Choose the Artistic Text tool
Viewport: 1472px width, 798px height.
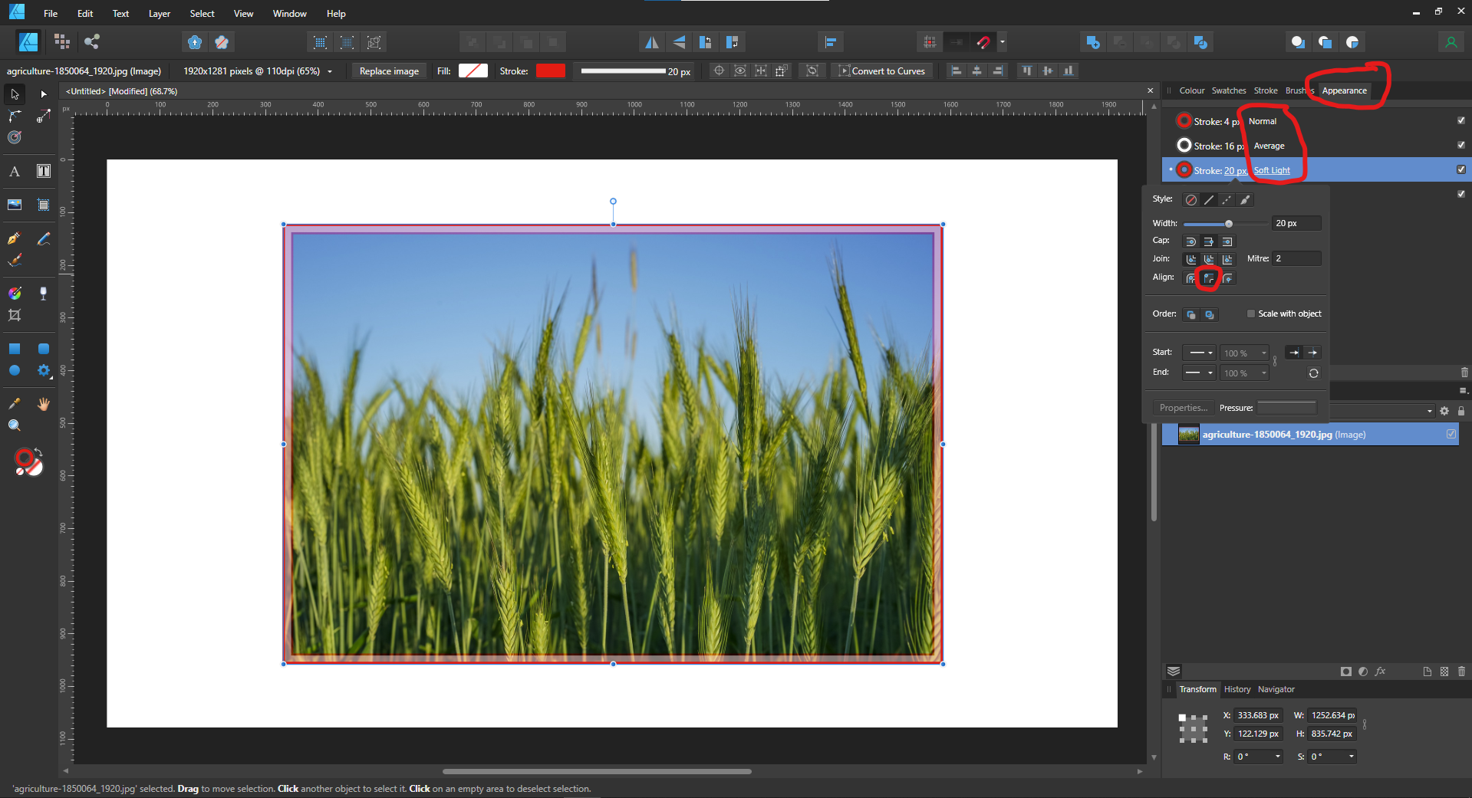coord(15,172)
